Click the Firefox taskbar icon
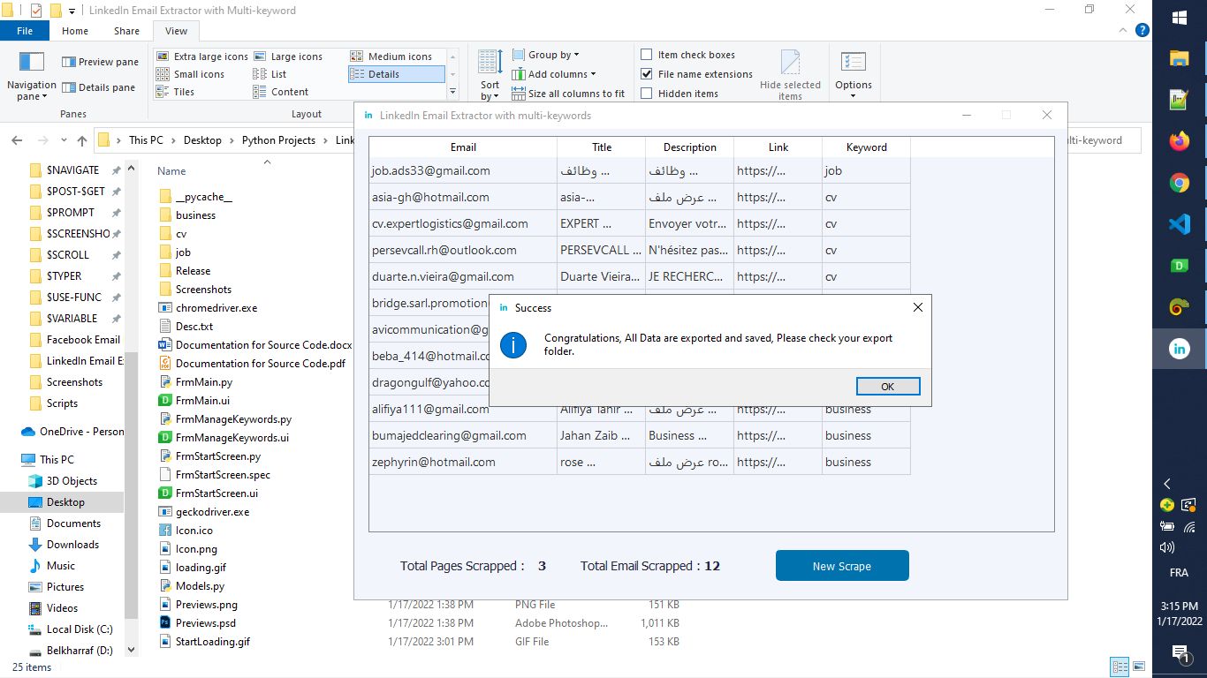 tap(1179, 141)
